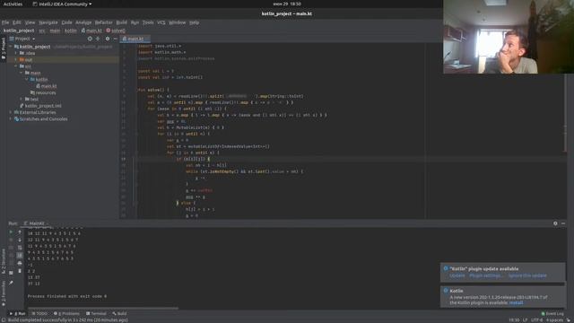Open the Run tool window tab at bottom
Image resolution: width=574 pixels, height=323 pixels.
coord(17,313)
